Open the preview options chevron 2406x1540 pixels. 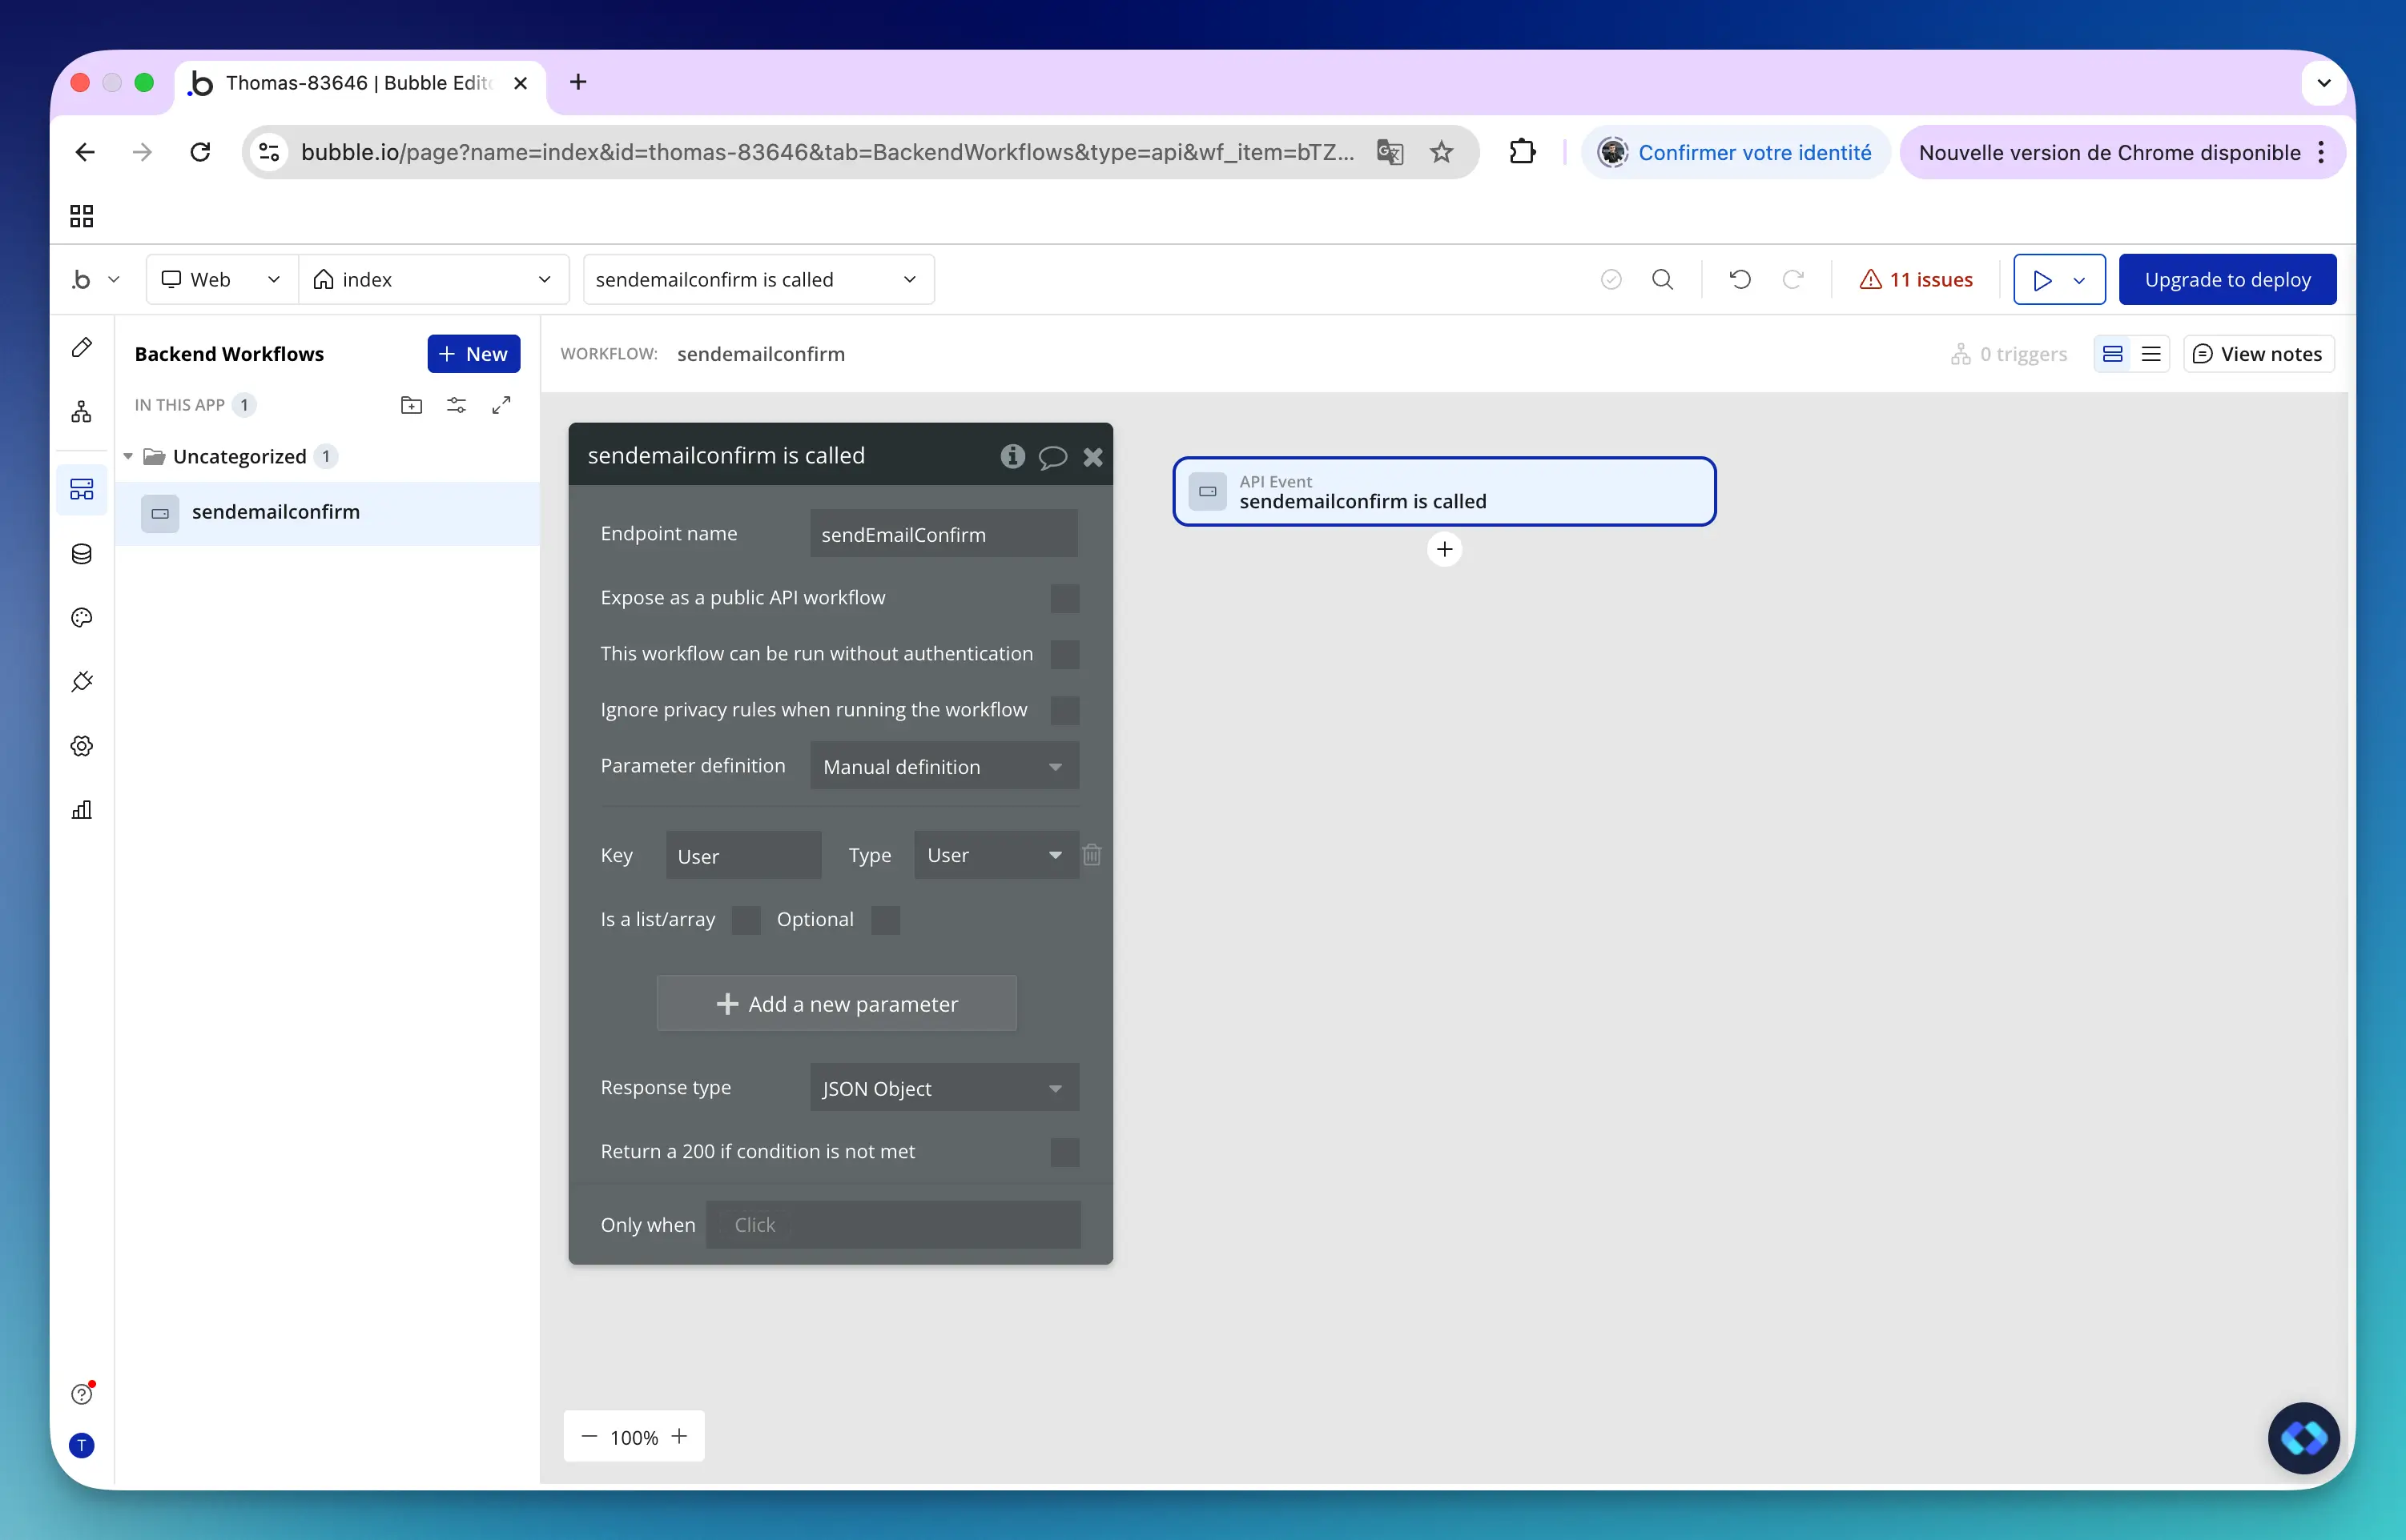tap(2079, 280)
